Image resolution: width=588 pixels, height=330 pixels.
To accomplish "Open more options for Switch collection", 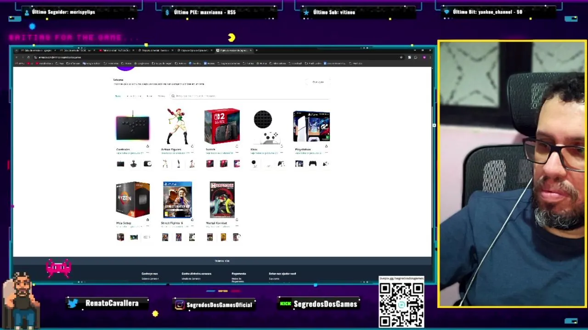I will [237, 153].
